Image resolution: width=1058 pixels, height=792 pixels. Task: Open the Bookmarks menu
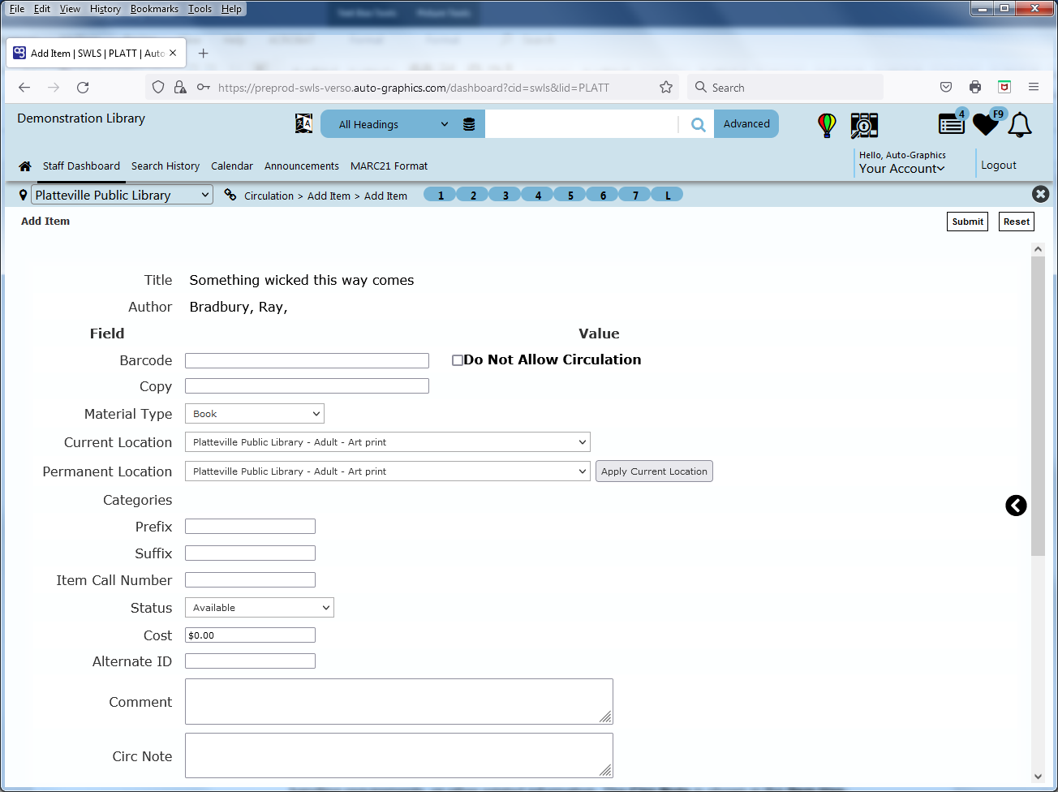[154, 9]
